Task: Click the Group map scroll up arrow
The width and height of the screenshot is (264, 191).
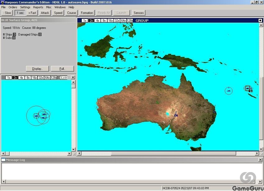Action: tap(261, 25)
